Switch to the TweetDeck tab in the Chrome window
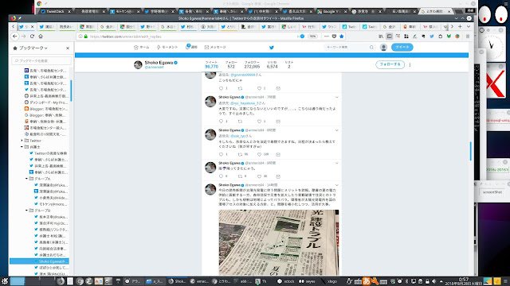The height and width of the screenshot is (286, 510). 55,11
